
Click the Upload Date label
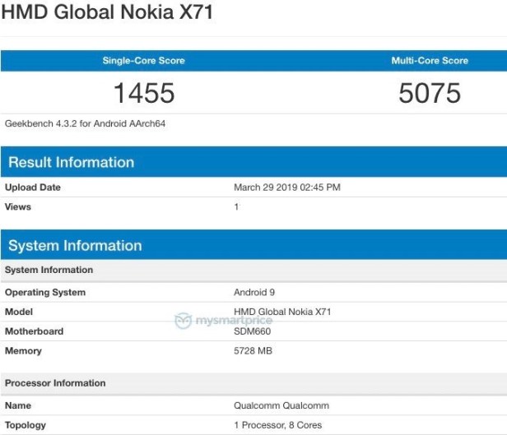click(x=33, y=187)
